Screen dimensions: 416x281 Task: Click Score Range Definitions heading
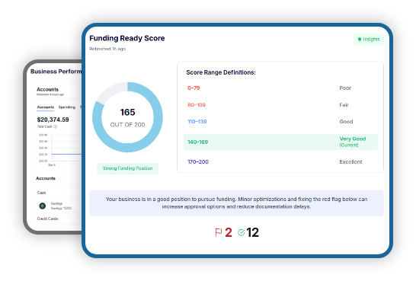pyautogui.click(x=221, y=72)
